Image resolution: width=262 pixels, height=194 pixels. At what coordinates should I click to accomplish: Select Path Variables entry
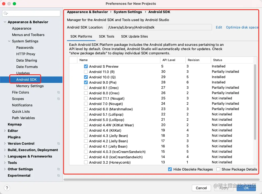23,118
